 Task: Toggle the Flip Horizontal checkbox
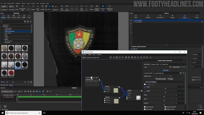(x=145, y=107)
